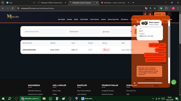Click the gg.aa.yyyy date field
Screen dimensions: 181x101
coord(117,32)
